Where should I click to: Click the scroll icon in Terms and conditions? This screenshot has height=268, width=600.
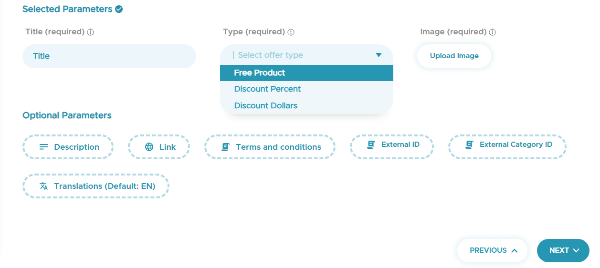226,147
